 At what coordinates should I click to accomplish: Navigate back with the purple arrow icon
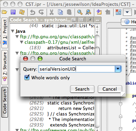click(x=99, y=12)
